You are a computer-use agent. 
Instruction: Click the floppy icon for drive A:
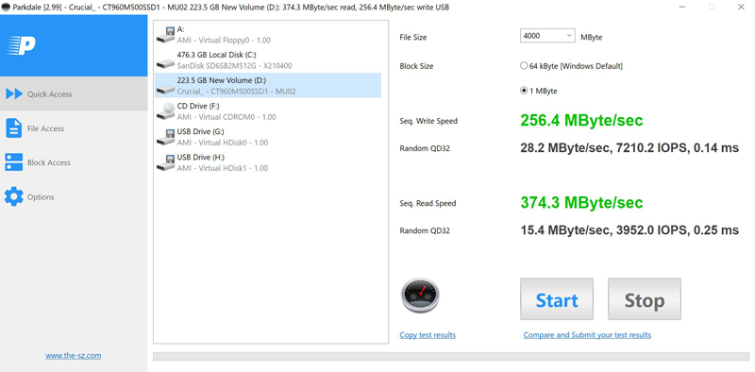pos(166,35)
